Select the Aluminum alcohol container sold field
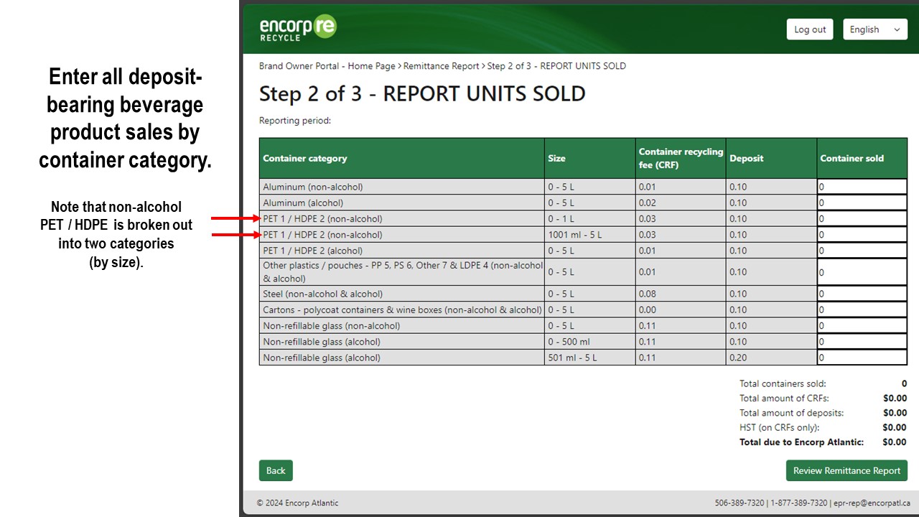The height and width of the screenshot is (517, 919). tap(862, 202)
